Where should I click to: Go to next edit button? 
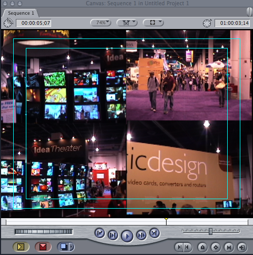[154, 233]
